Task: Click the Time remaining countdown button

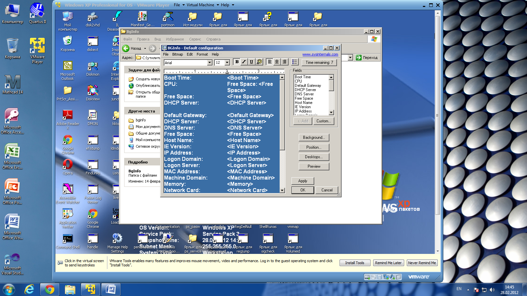Action: 319,62
